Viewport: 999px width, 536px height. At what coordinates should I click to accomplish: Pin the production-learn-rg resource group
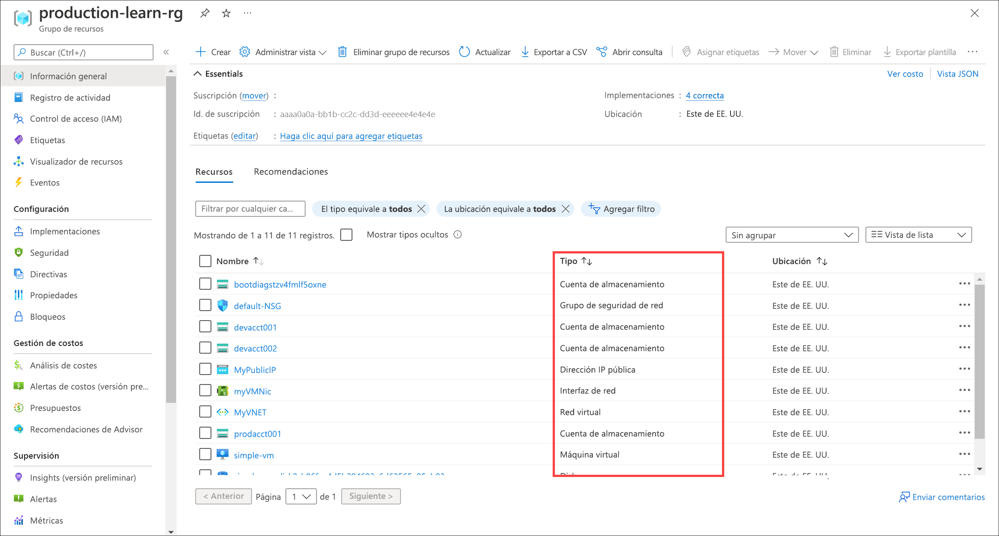coord(205,13)
